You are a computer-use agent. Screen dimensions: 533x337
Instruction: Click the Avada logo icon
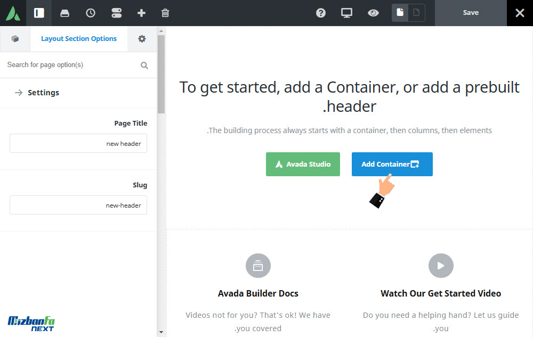point(13,13)
